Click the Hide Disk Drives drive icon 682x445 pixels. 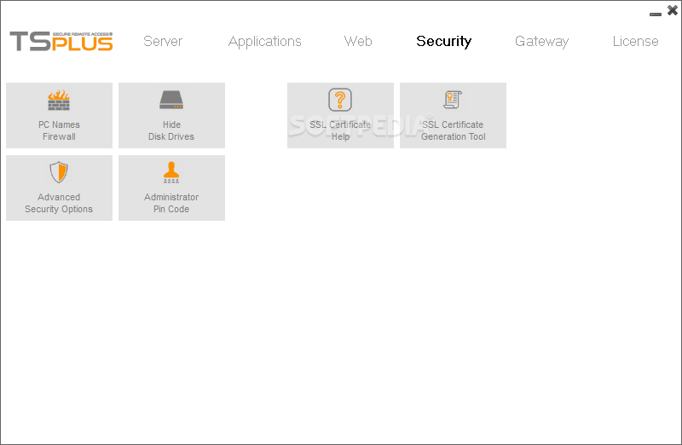click(x=171, y=101)
